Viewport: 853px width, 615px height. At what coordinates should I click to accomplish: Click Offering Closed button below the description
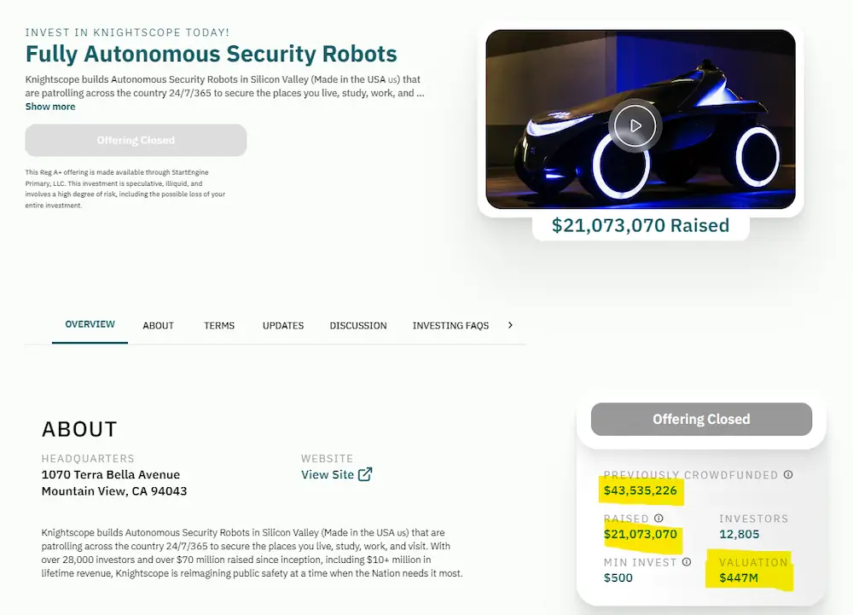tap(136, 141)
